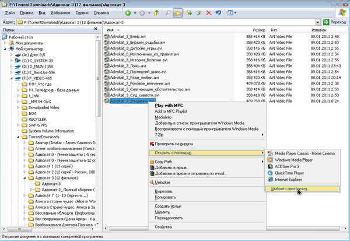Click the Windows Media Player icon
The image size is (350, 241).
click(270, 160)
